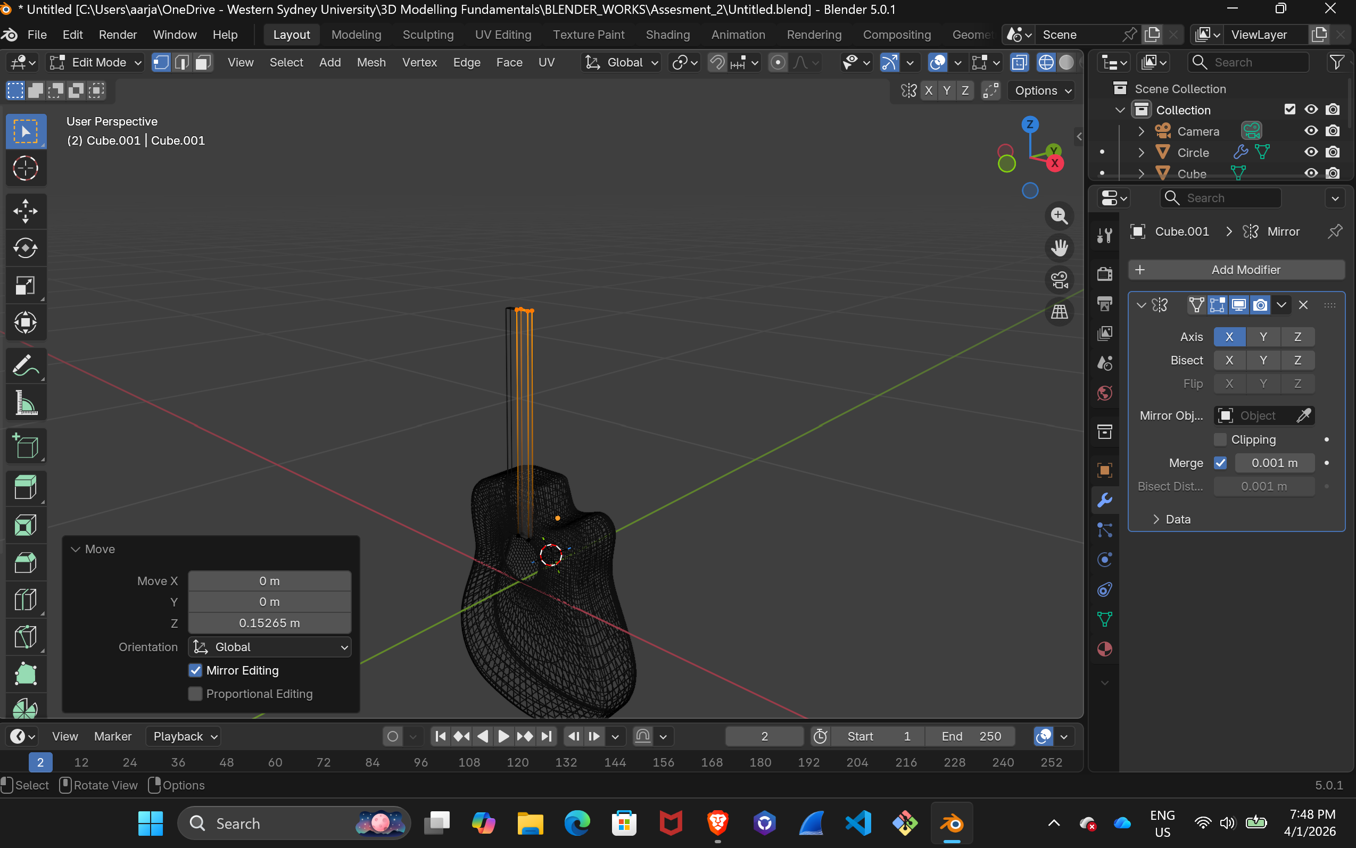The width and height of the screenshot is (1356, 848).
Task: Open the Playback dropdown
Action: [184, 736]
